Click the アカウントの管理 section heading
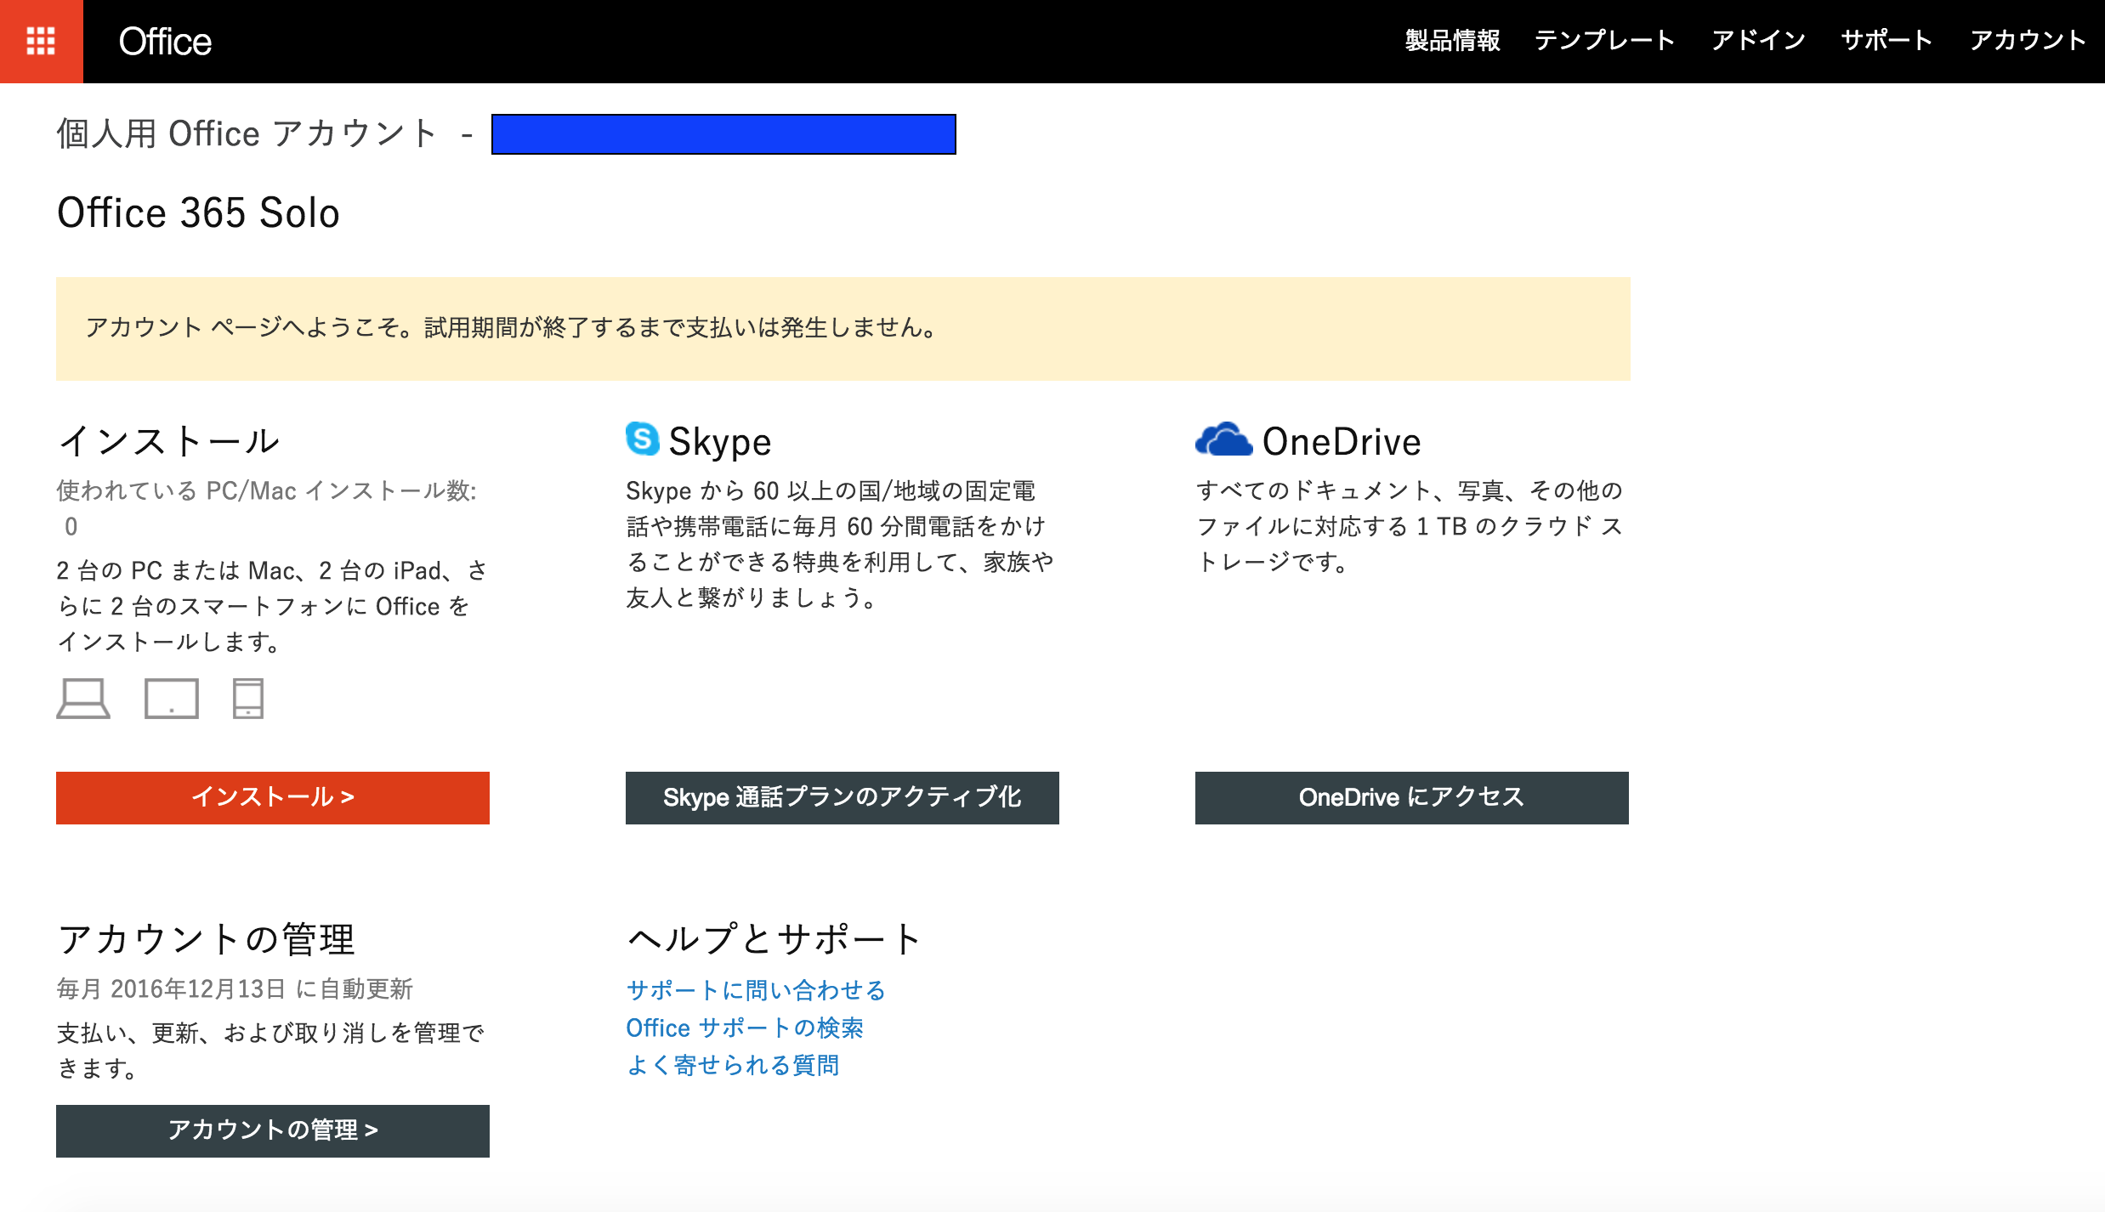The height and width of the screenshot is (1212, 2105). point(207,939)
